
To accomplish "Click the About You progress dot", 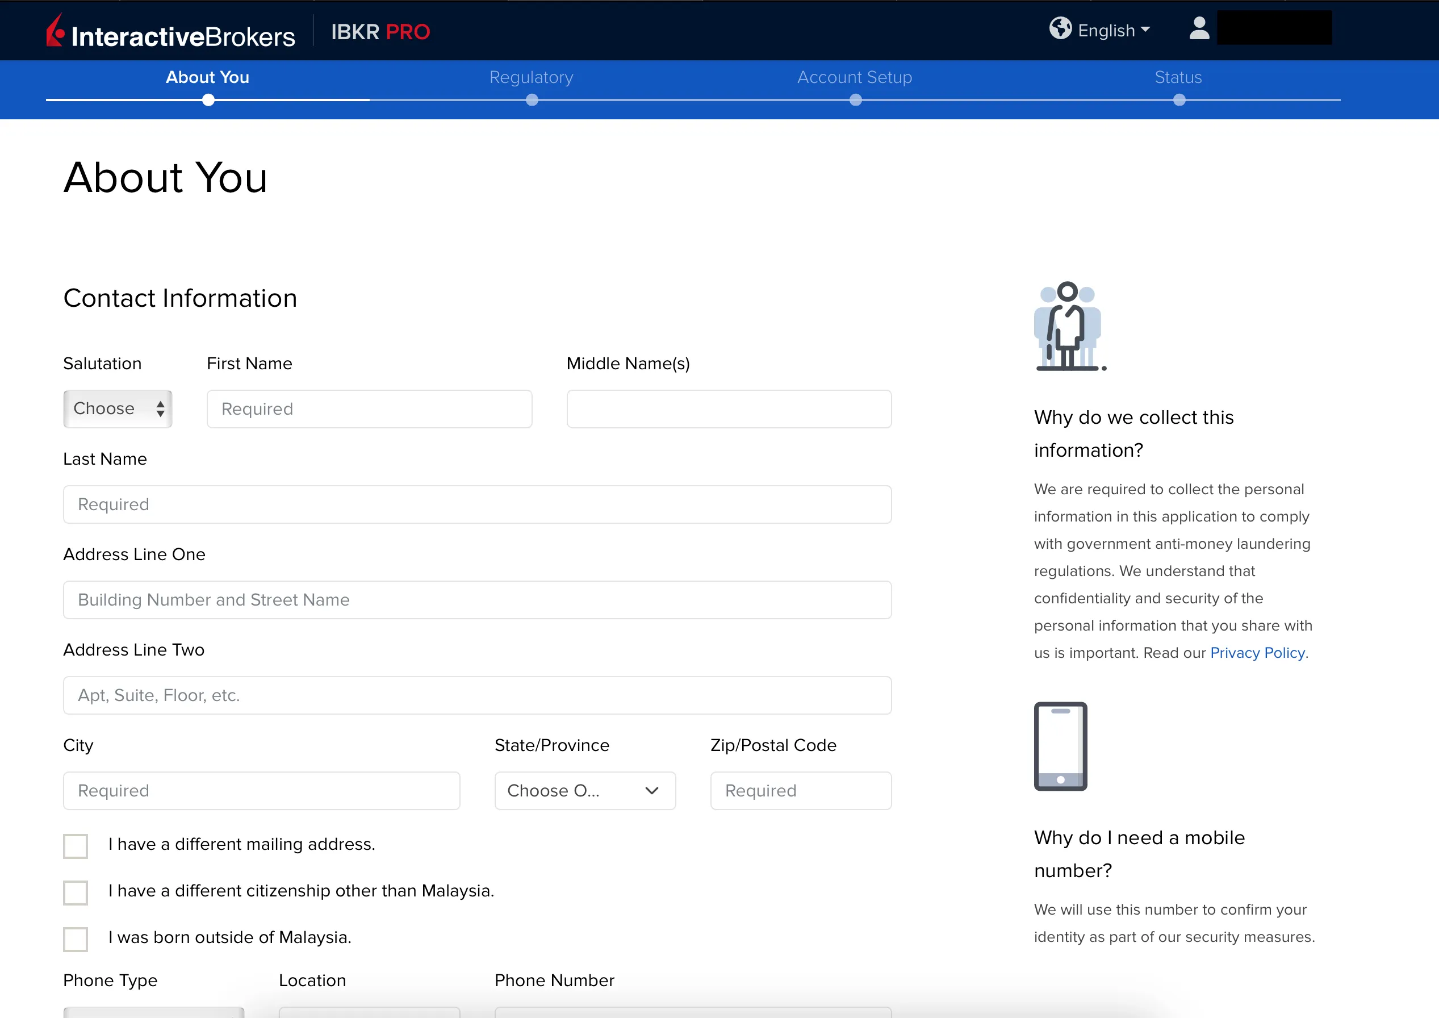I will 208,99.
